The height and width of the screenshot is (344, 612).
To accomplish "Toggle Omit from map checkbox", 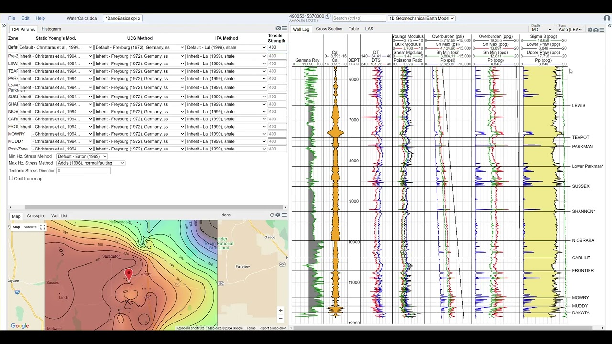I will [11, 178].
